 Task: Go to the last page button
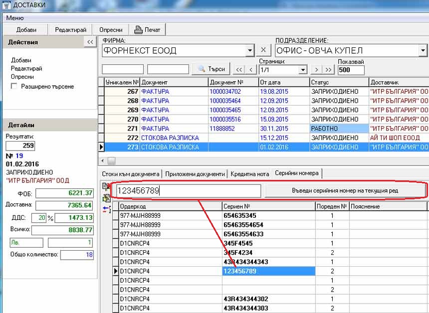click(x=328, y=70)
